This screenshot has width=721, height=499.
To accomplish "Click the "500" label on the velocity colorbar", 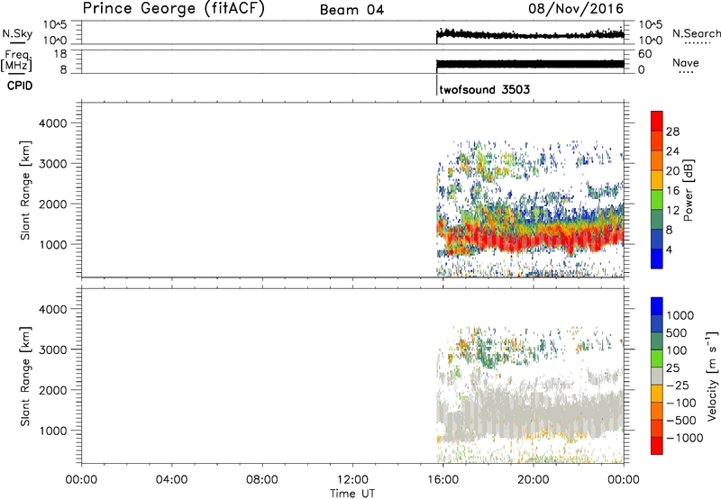I will [x=677, y=332].
